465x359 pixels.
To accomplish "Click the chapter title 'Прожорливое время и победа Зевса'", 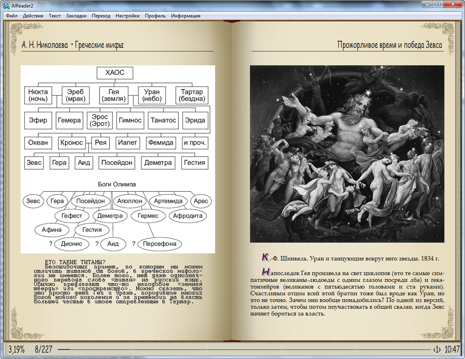I will (390, 45).
